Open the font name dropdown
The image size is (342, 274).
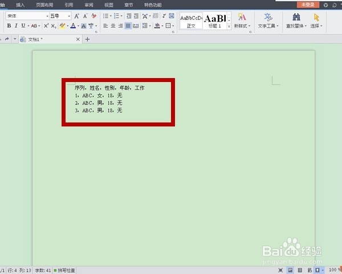point(47,16)
